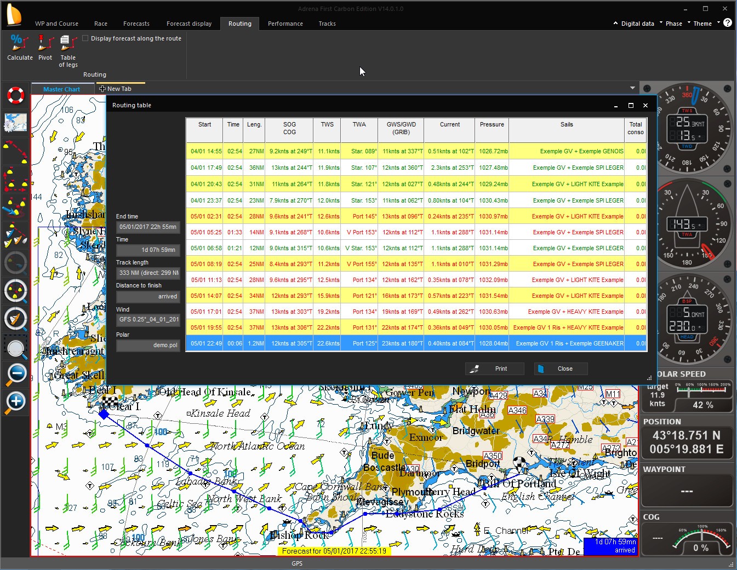Click the TWA wind angle dial
This screenshot has width=737, height=570.
click(x=687, y=223)
